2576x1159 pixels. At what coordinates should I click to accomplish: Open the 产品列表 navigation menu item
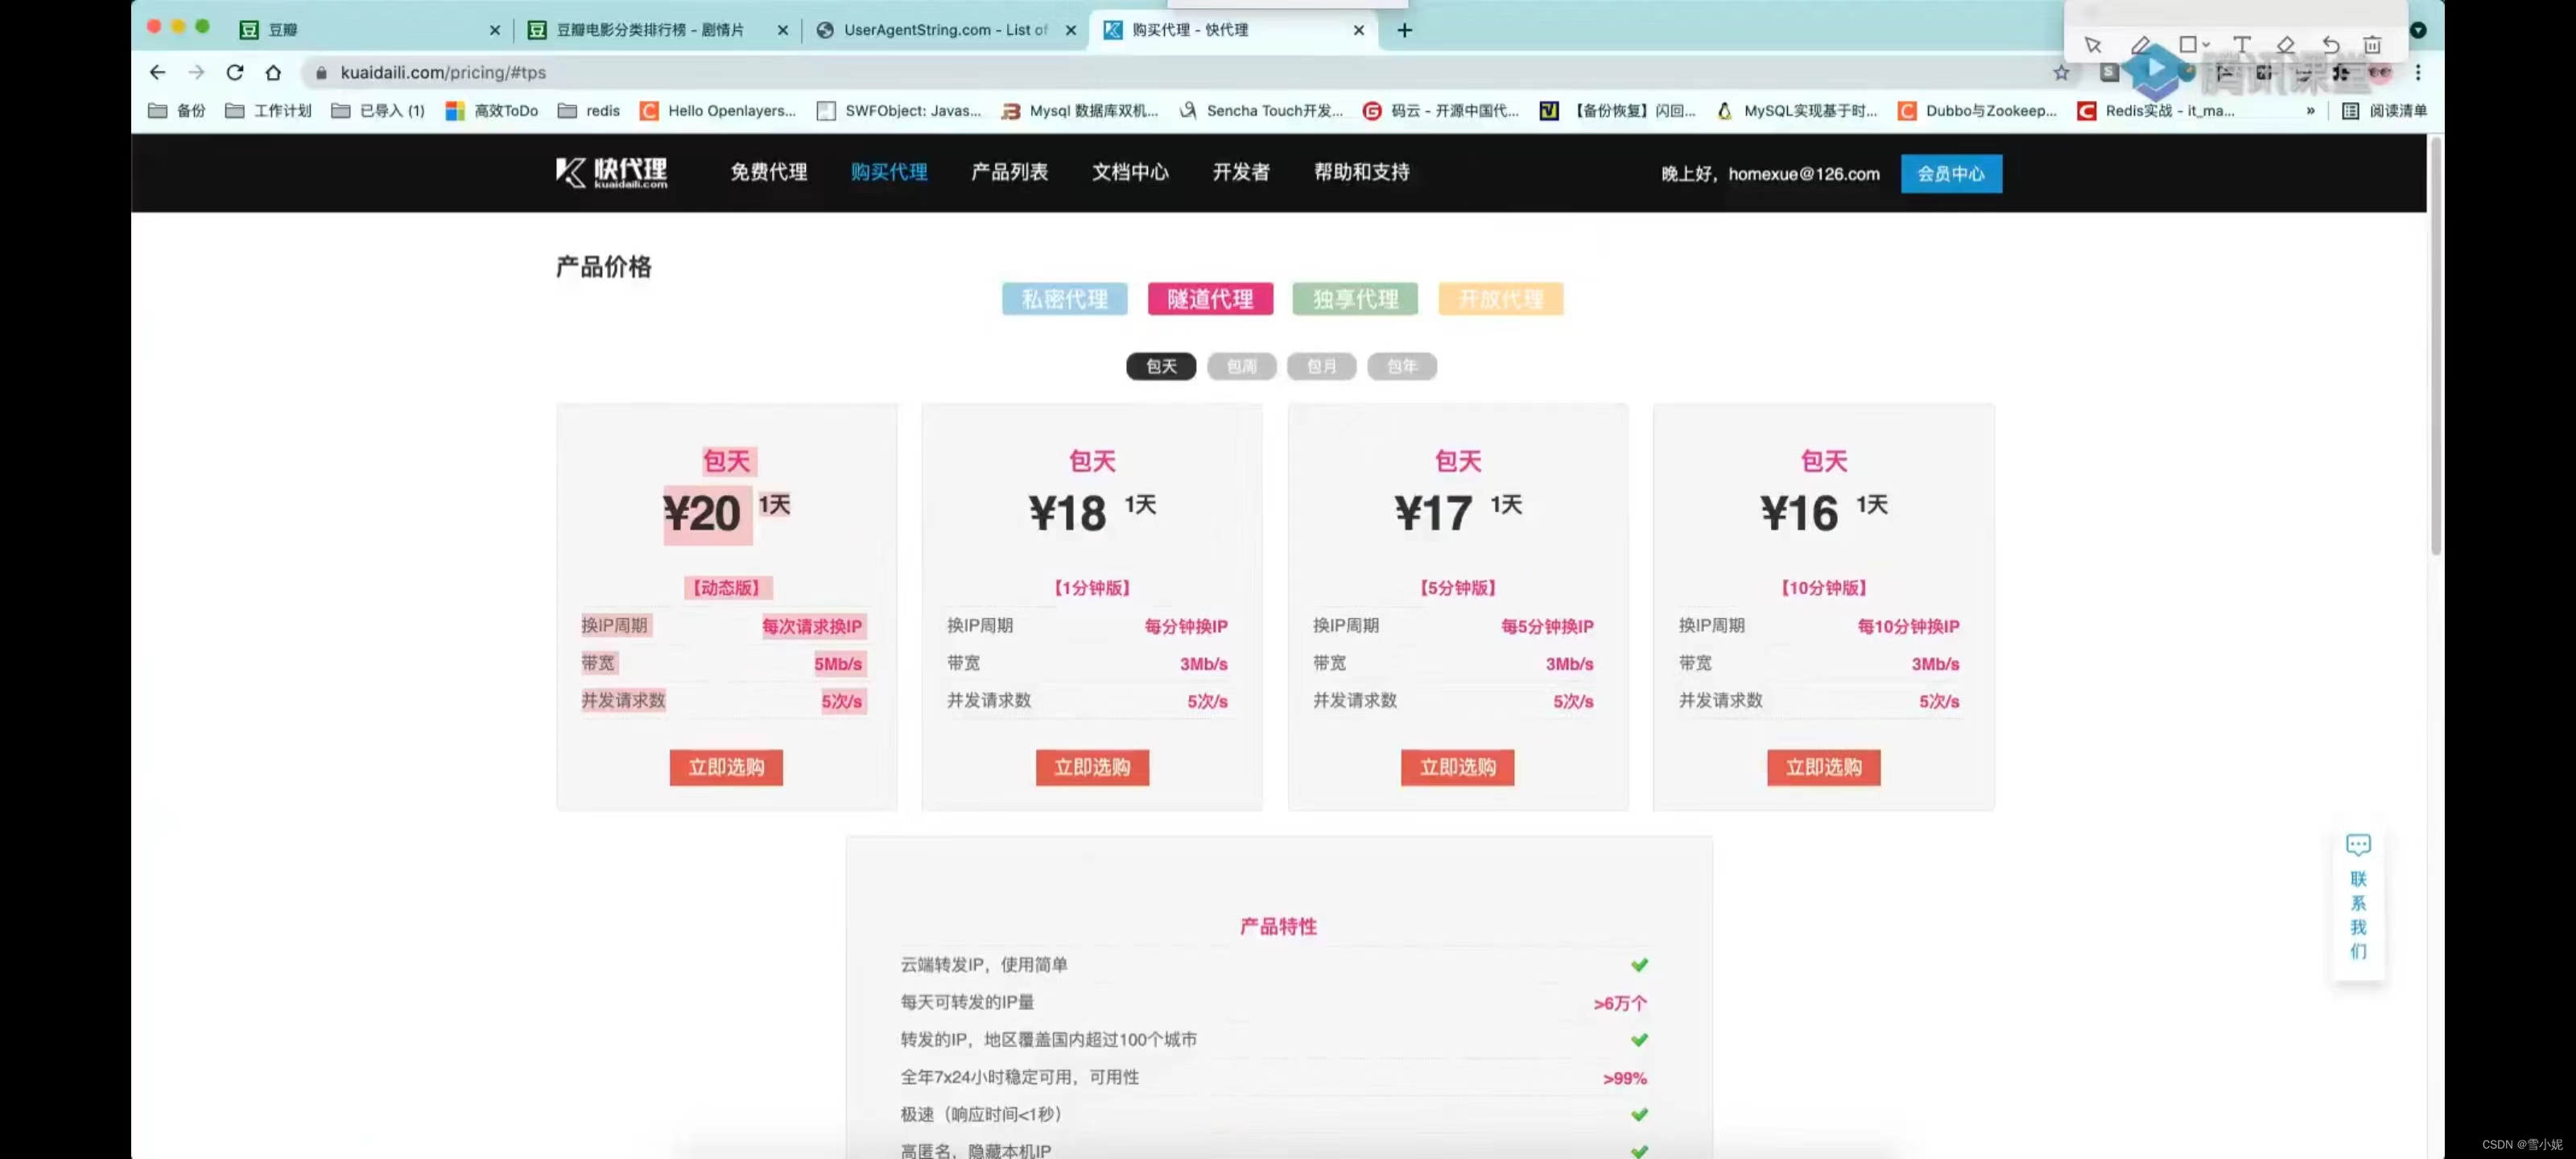(x=1008, y=172)
